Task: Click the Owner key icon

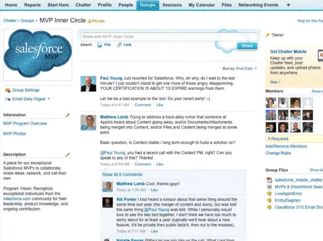Action: click(x=268, y=35)
